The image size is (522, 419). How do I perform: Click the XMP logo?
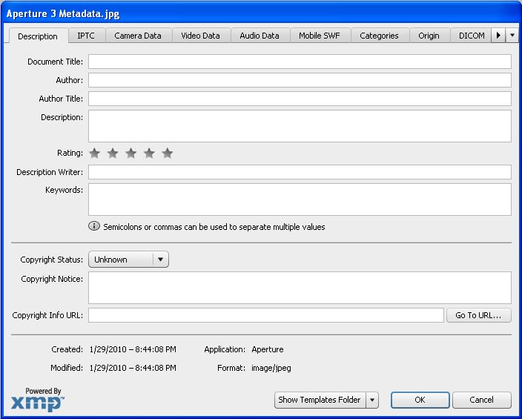click(37, 400)
